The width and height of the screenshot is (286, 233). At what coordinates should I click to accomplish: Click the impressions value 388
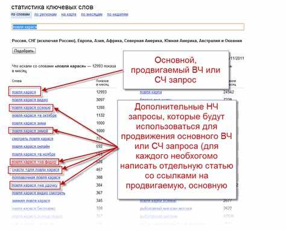(x=100, y=178)
